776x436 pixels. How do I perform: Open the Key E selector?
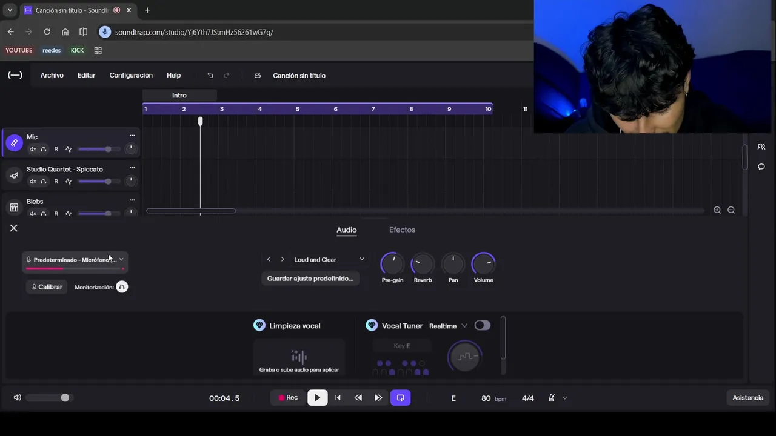(x=402, y=346)
